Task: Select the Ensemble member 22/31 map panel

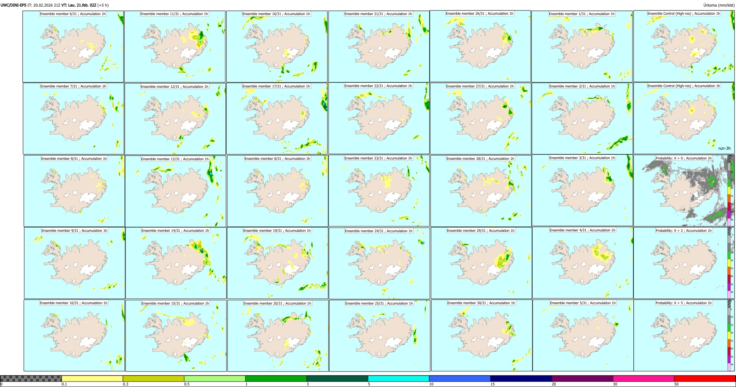Action: tap(379, 118)
